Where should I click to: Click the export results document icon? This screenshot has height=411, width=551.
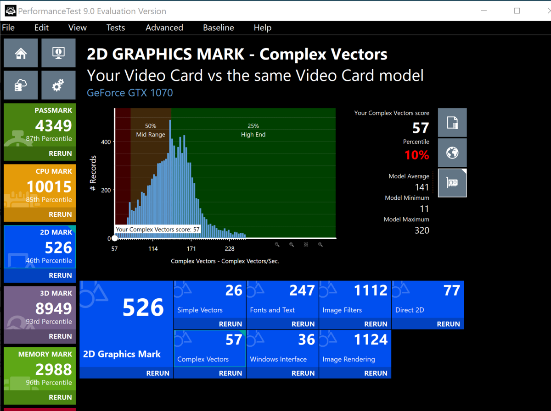[x=452, y=122]
